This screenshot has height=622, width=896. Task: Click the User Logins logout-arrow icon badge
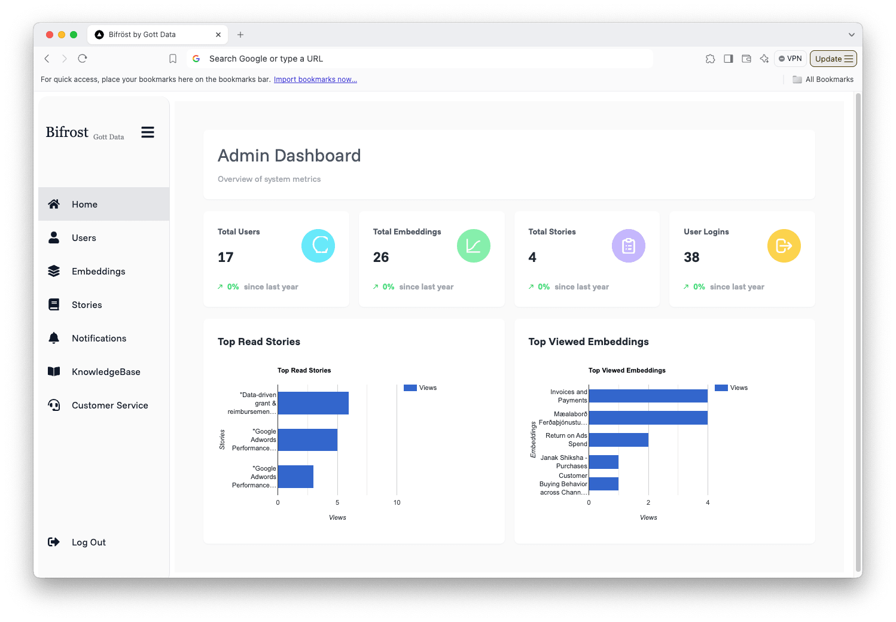[784, 245]
